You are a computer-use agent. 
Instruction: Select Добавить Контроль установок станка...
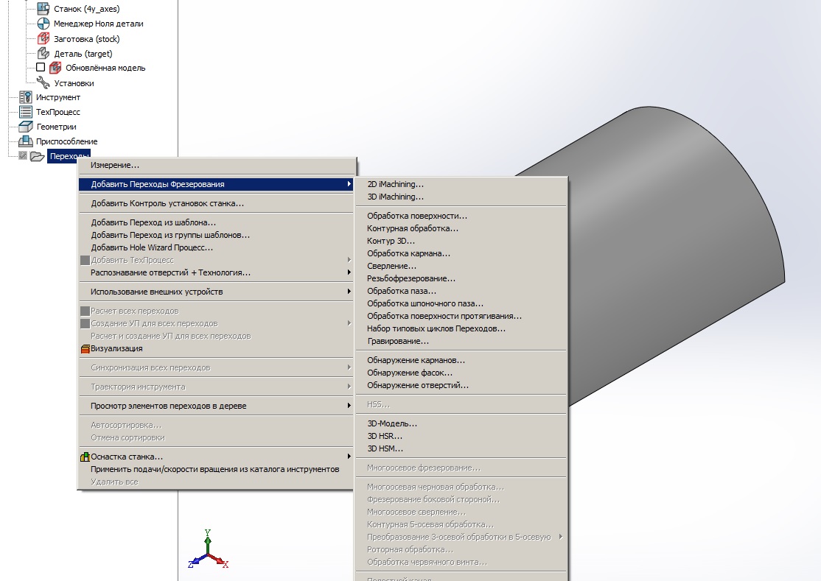[x=216, y=203]
